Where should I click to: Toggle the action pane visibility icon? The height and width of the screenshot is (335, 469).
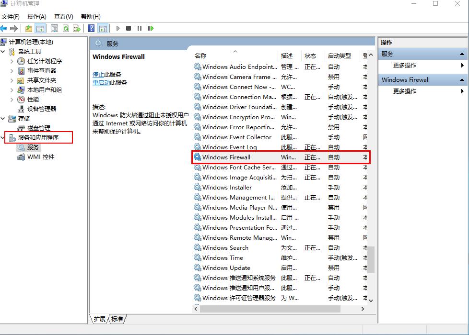[103, 28]
